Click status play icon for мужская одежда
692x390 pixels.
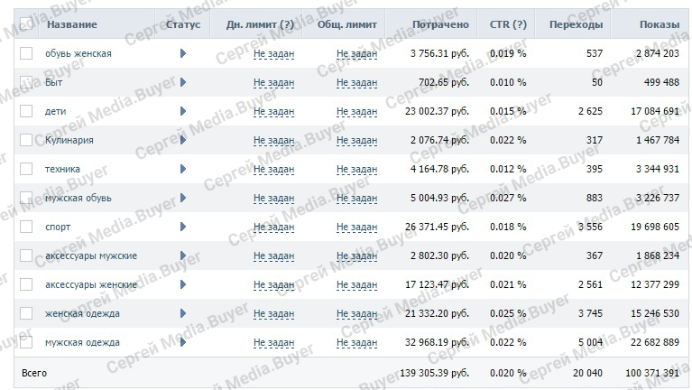click(183, 342)
